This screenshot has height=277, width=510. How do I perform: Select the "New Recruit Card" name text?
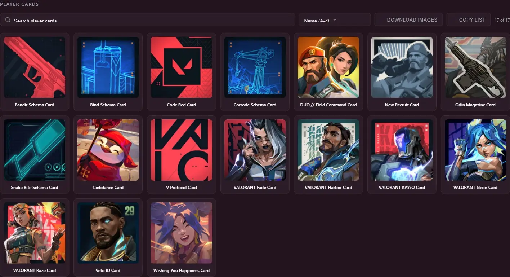402,105
